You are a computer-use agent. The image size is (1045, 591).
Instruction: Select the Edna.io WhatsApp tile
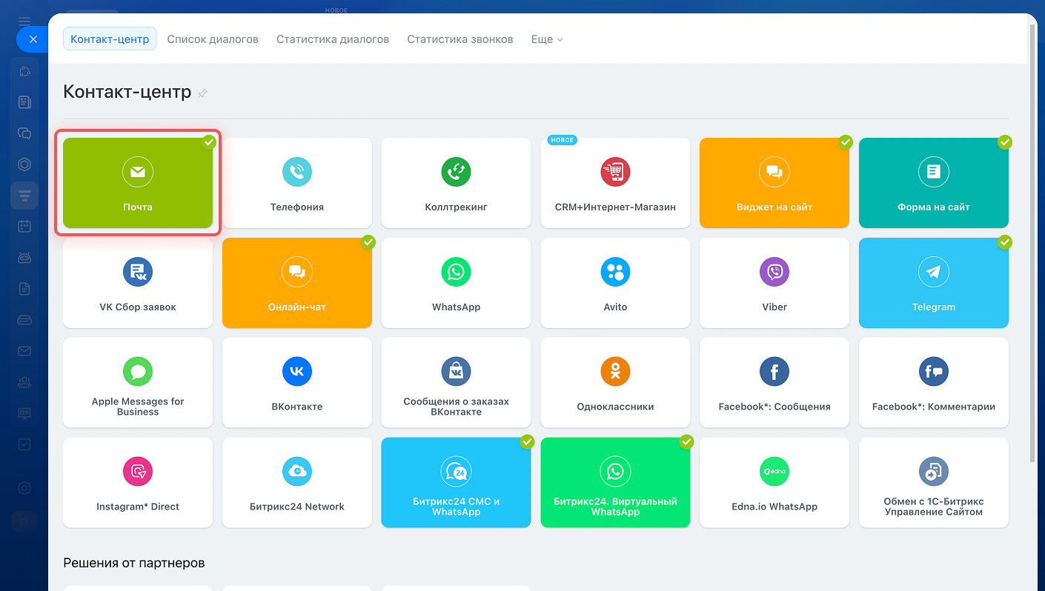[774, 483]
